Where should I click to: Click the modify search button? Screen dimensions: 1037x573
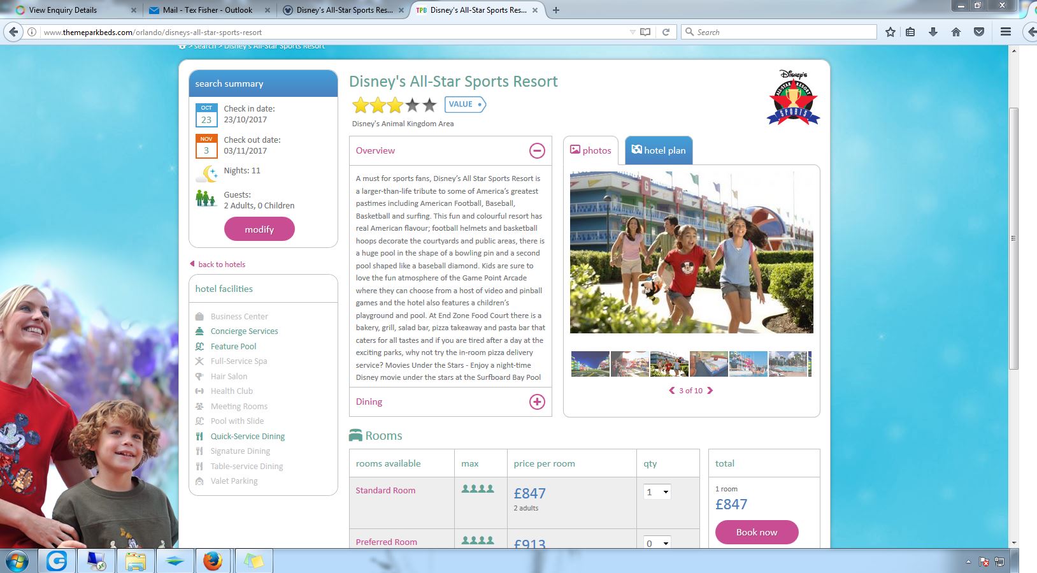259,229
